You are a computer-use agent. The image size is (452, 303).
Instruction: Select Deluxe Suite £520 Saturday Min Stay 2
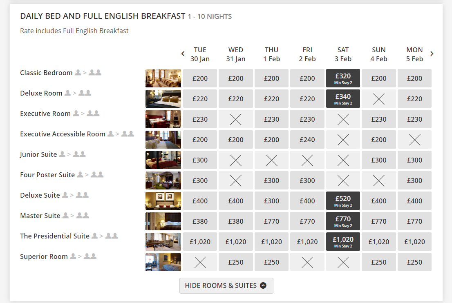tap(343, 201)
